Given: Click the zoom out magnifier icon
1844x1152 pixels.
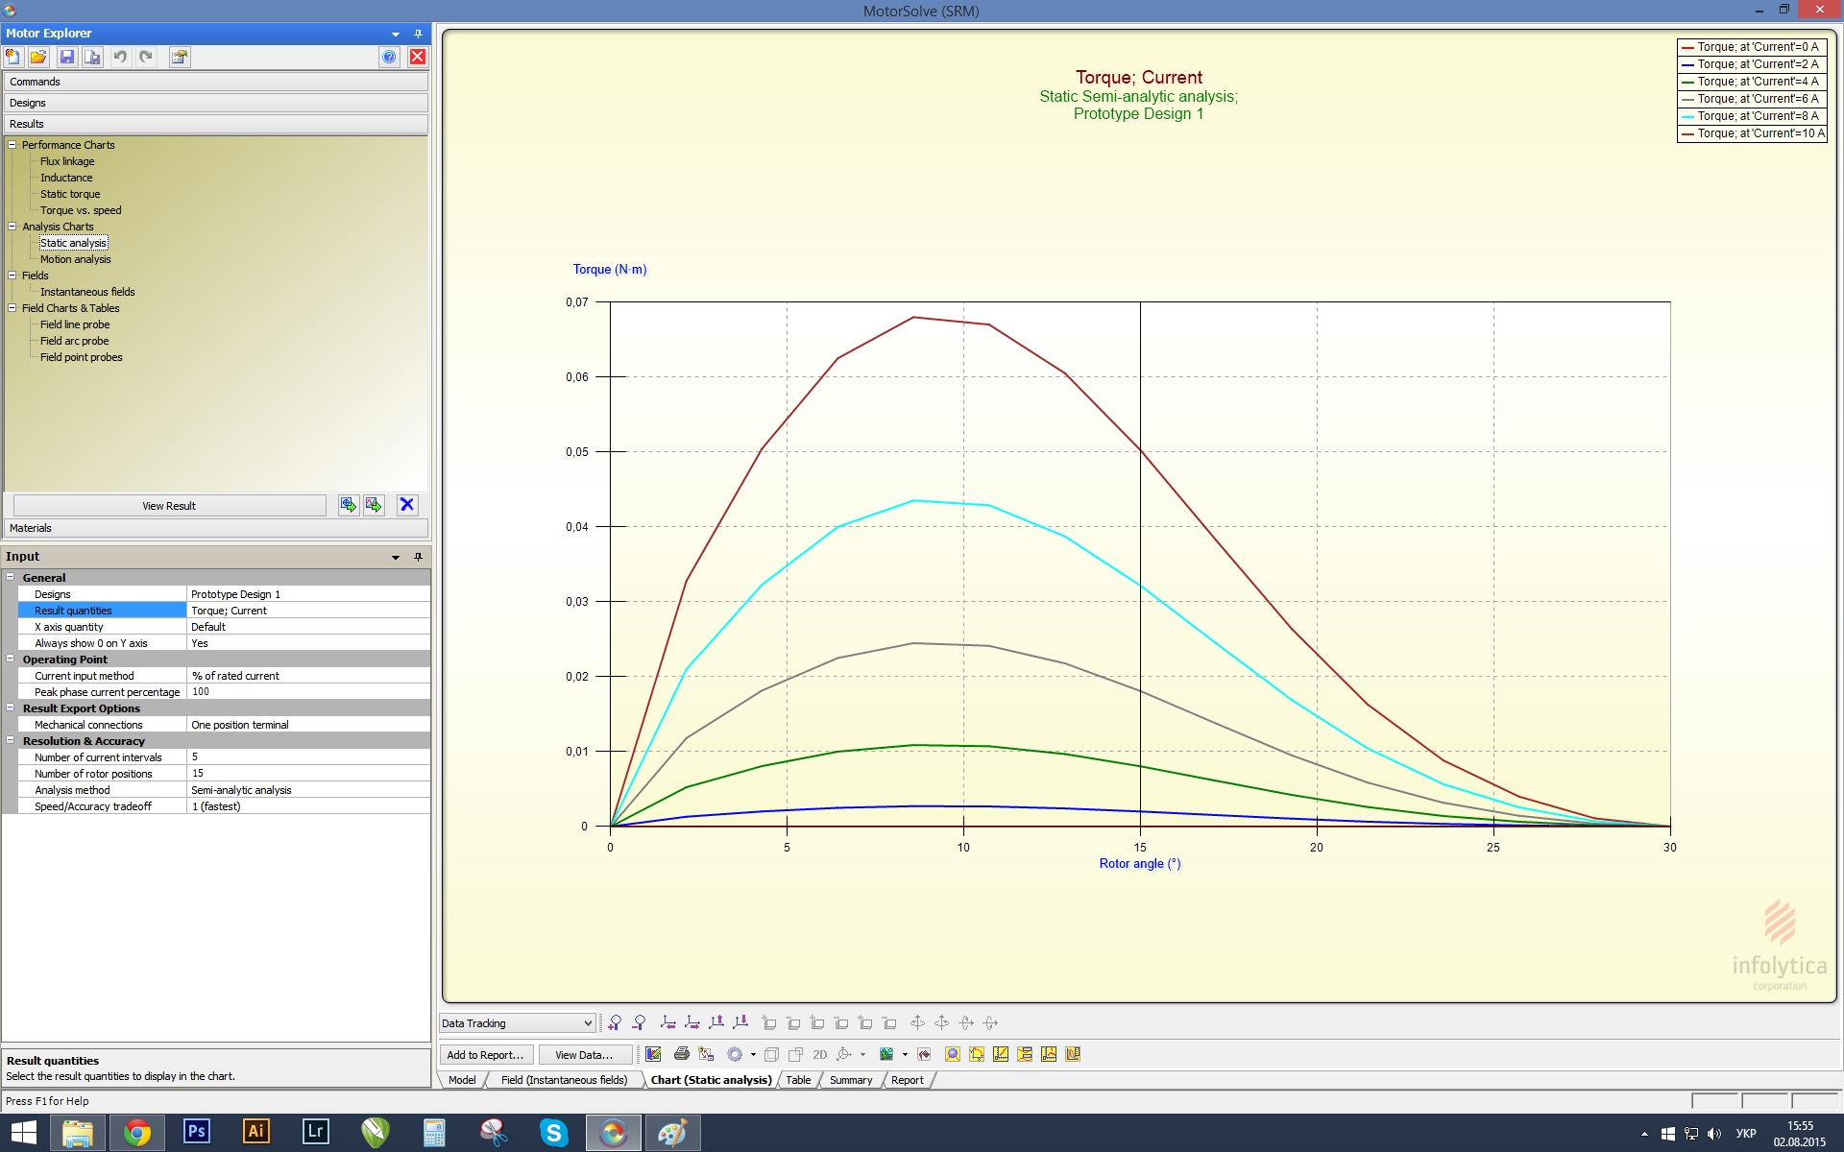Looking at the screenshot, I should tap(639, 1022).
